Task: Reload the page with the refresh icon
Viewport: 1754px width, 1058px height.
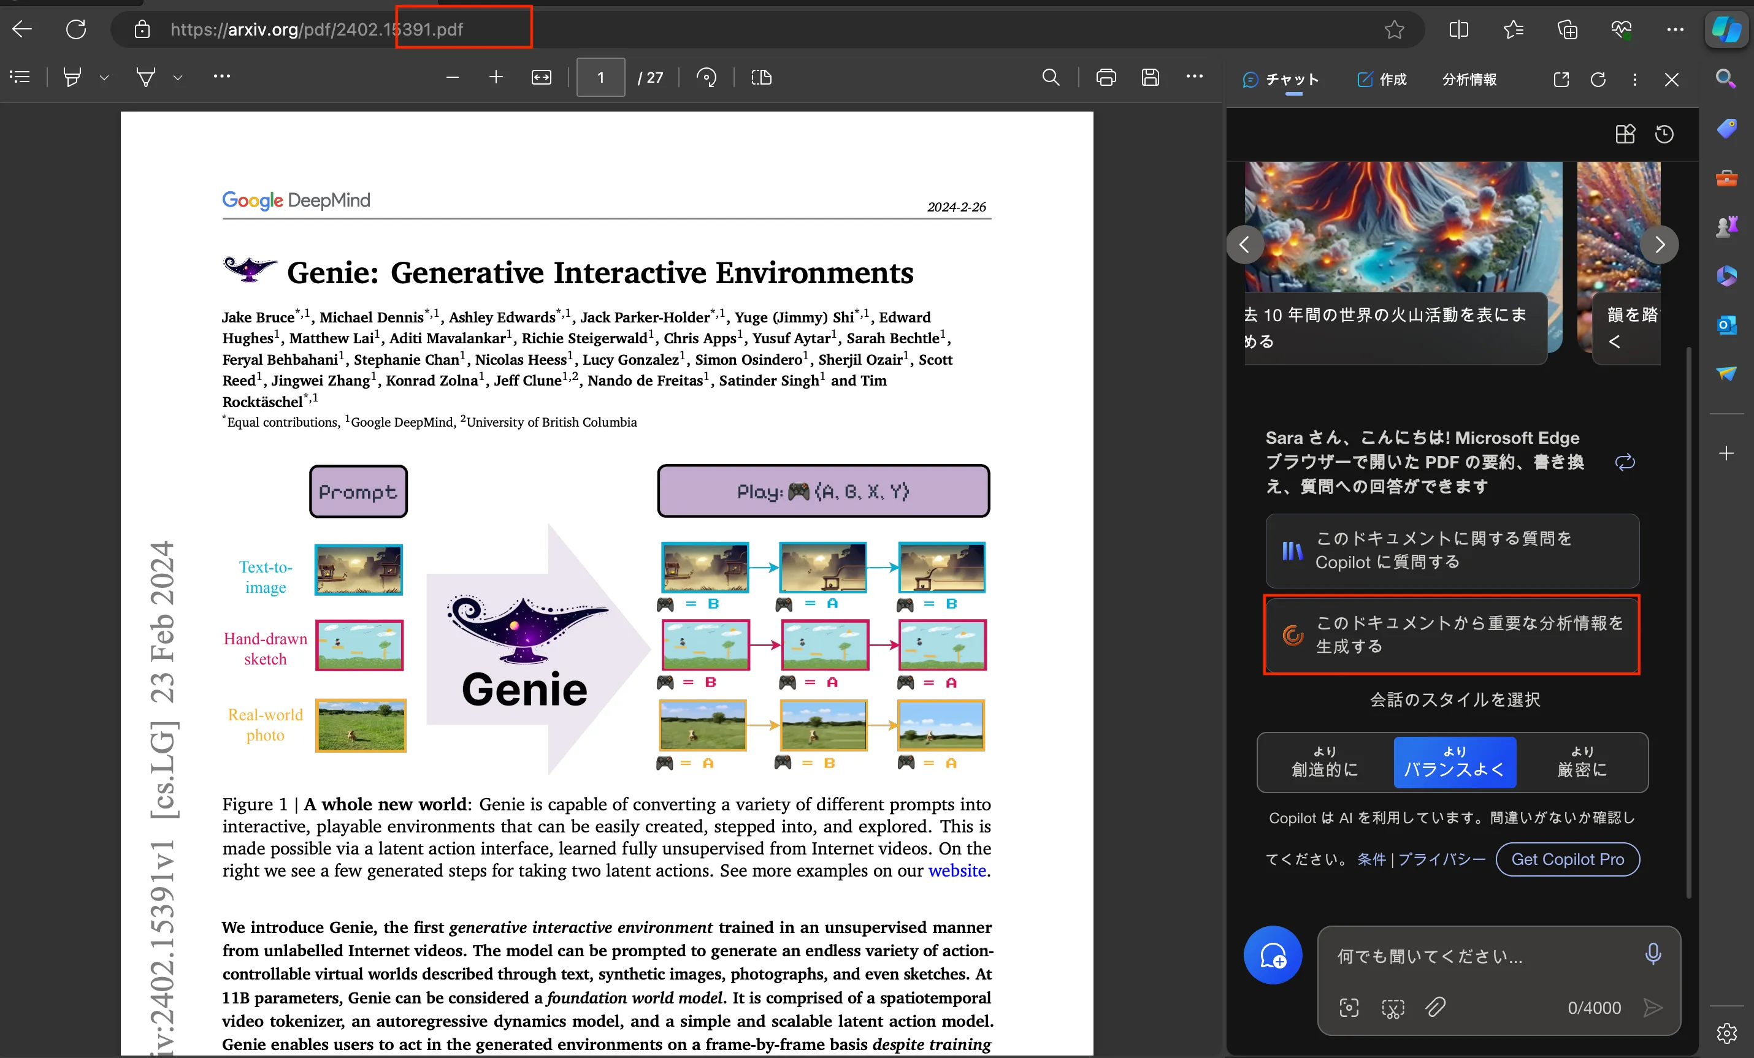Action: point(76,29)
